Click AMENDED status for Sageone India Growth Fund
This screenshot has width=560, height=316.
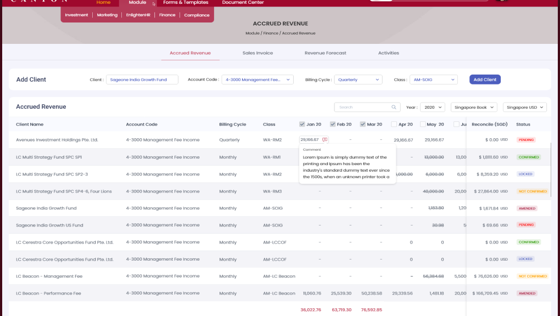(x=527, y=208)
